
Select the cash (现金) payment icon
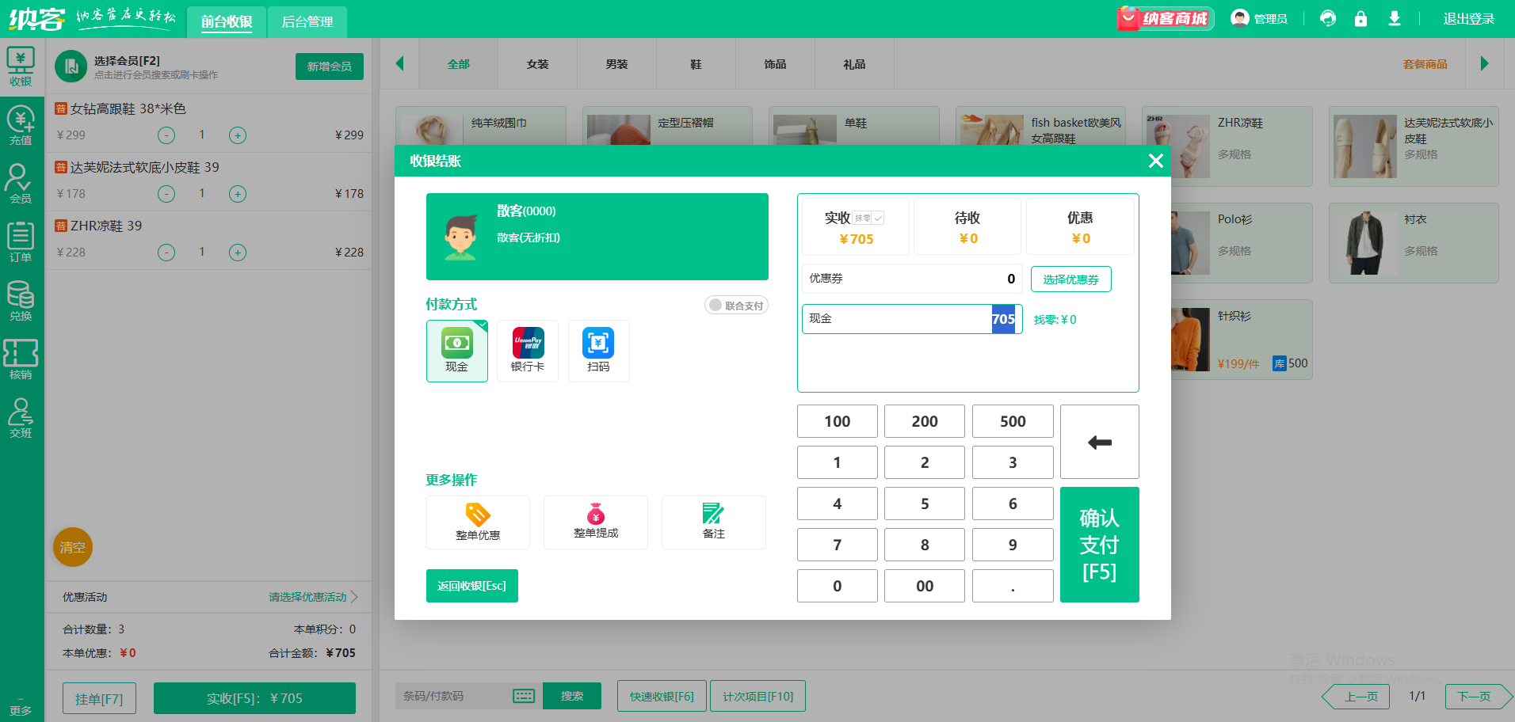(x=456, y=350)
